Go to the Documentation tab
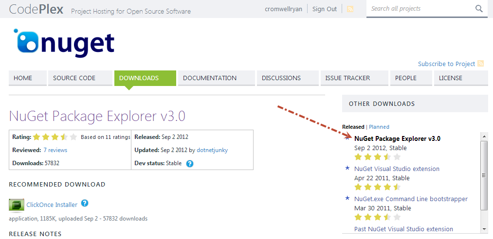Viewport: 493px width, 239px height. 210,78
